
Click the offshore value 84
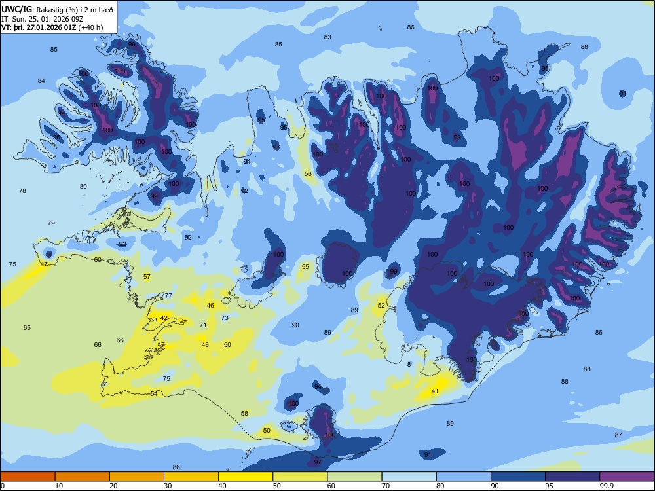tap(41, 81)
